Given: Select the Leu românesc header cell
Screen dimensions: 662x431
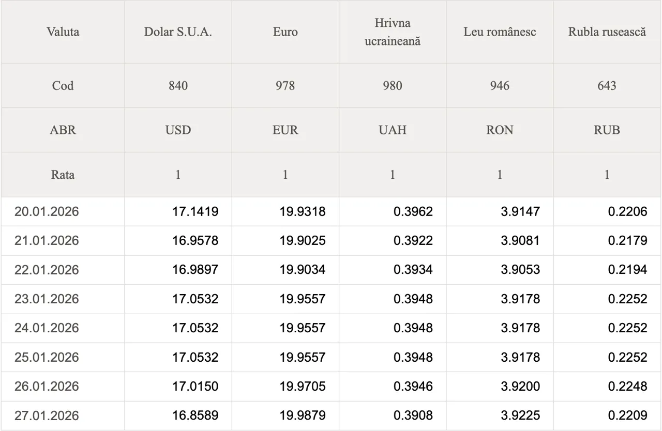Looking at the screenshot, I should click(500, 32).
